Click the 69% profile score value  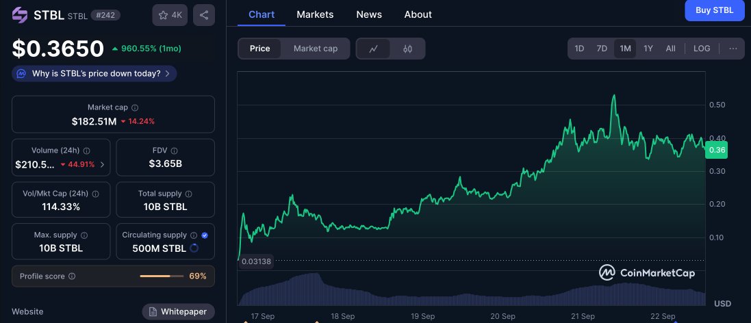[198, 276]
